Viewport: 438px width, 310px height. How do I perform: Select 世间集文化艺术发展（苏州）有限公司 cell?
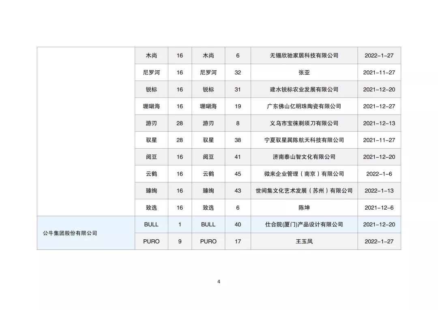(304, 191)
